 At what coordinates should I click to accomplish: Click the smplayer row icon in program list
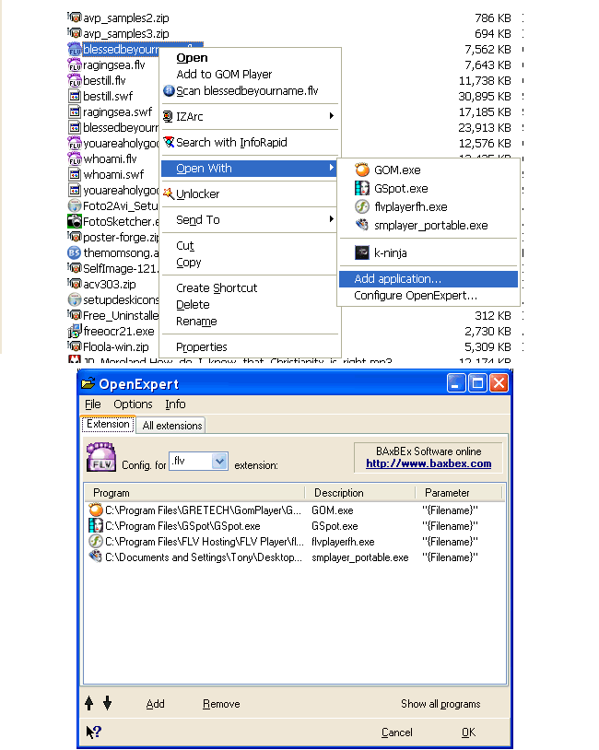(96, 557)
